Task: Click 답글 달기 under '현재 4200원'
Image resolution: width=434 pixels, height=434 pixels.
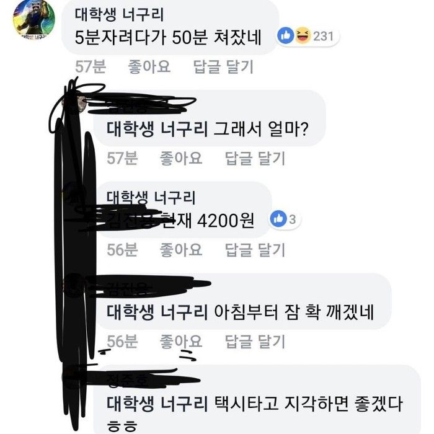Action: pos(255,250)
